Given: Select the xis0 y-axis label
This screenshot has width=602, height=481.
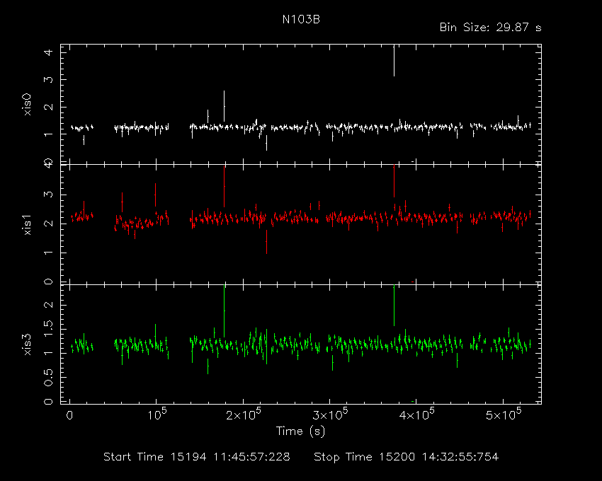Looking at the screenshot, I should 27,104.
